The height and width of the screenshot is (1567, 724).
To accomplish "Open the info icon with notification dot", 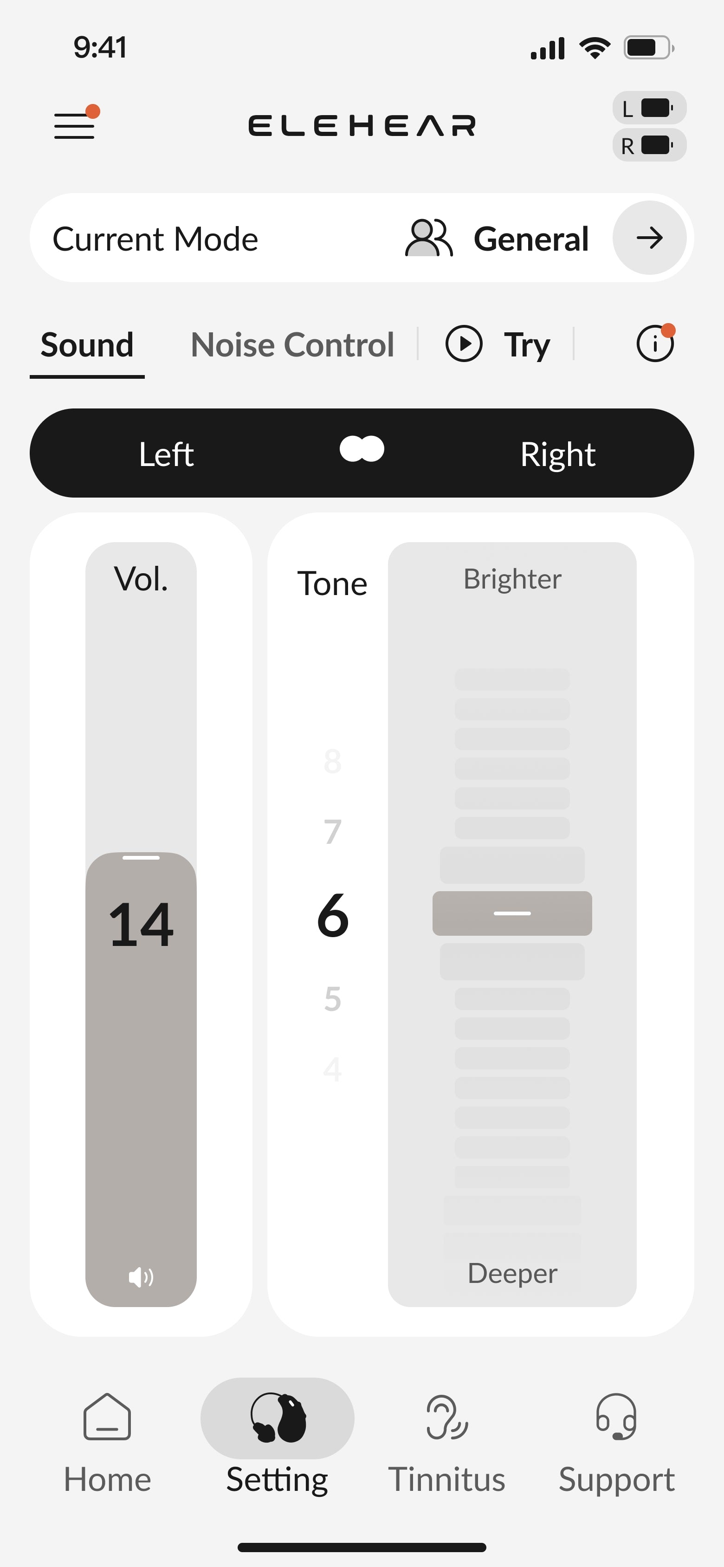I will [x=655, y=344].
